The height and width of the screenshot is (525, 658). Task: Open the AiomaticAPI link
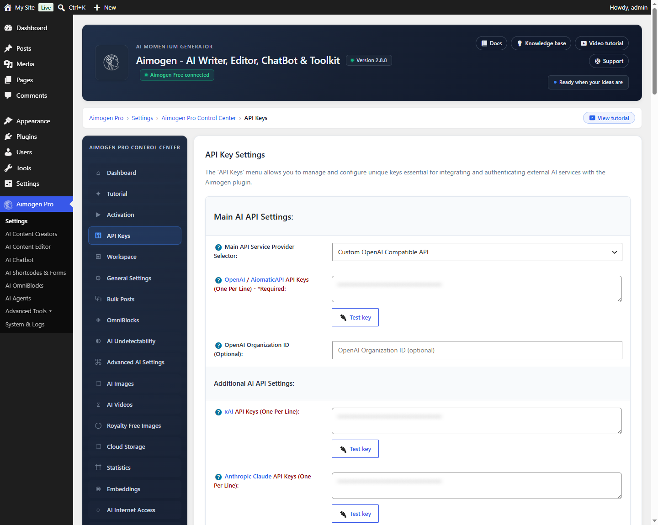[267, 280]
